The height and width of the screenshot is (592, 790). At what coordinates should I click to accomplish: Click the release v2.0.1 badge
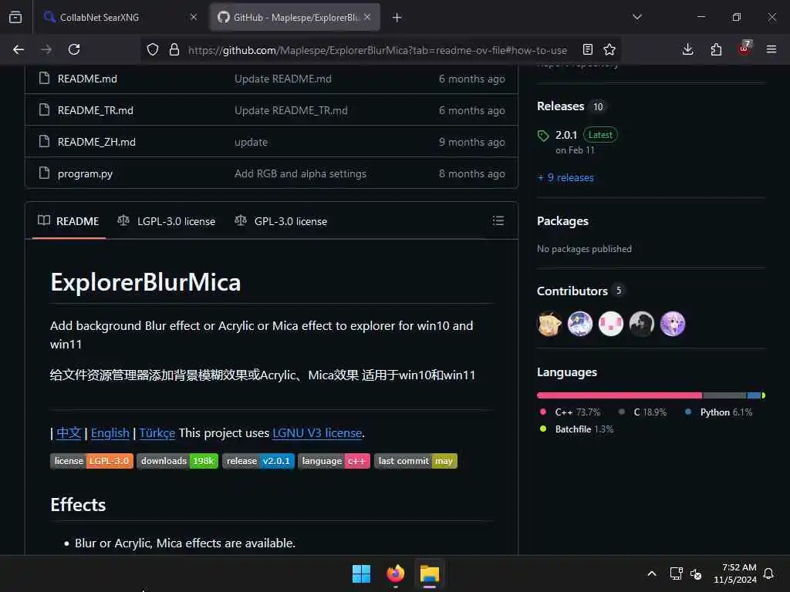258,461
